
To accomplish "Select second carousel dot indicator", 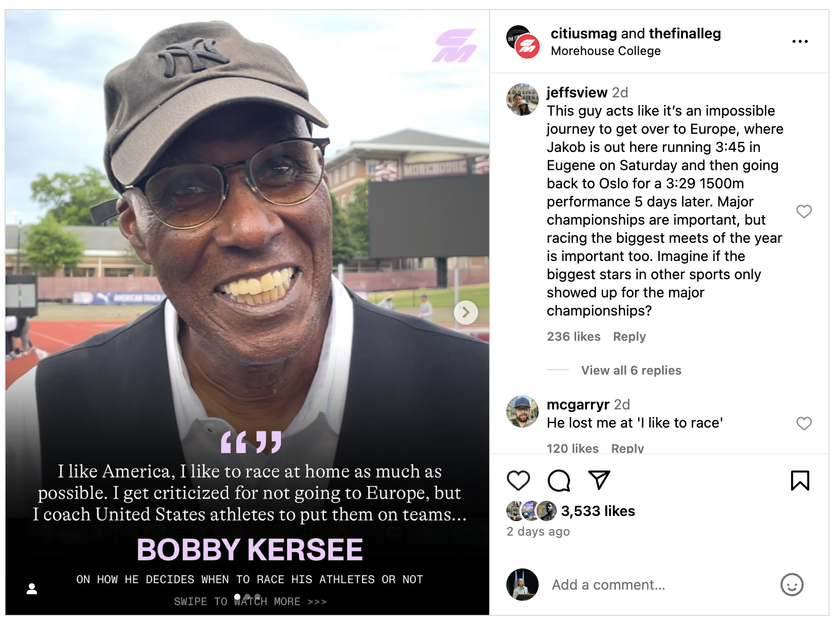I will (x=247, y=596).
